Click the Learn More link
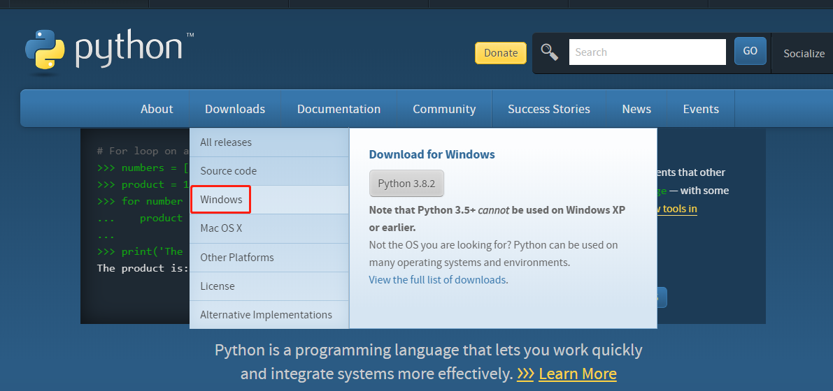Viewport: 833px width, 391px height. (x=578, y=374)
